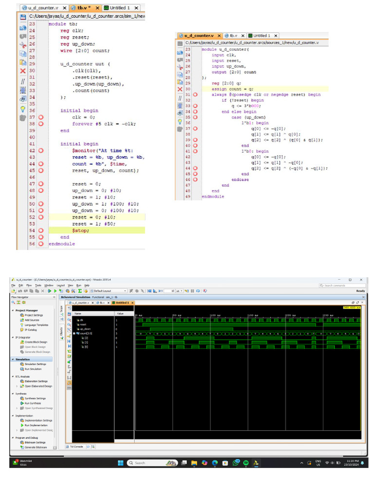Click the Zoom Fit icon in waveform sidebar
The width and height of the screenshot is (374, 499).
coord(69,329)
